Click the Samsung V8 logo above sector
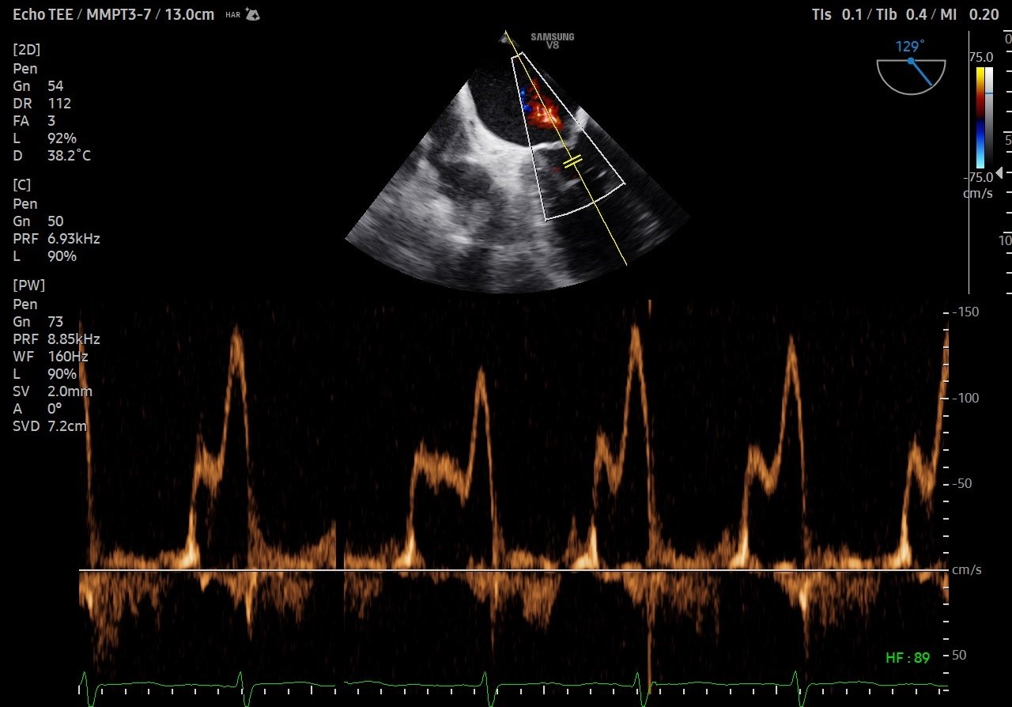 coord(552,41)
